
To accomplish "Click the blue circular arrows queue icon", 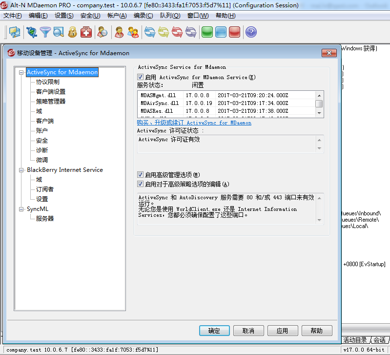I will (150, 32).
